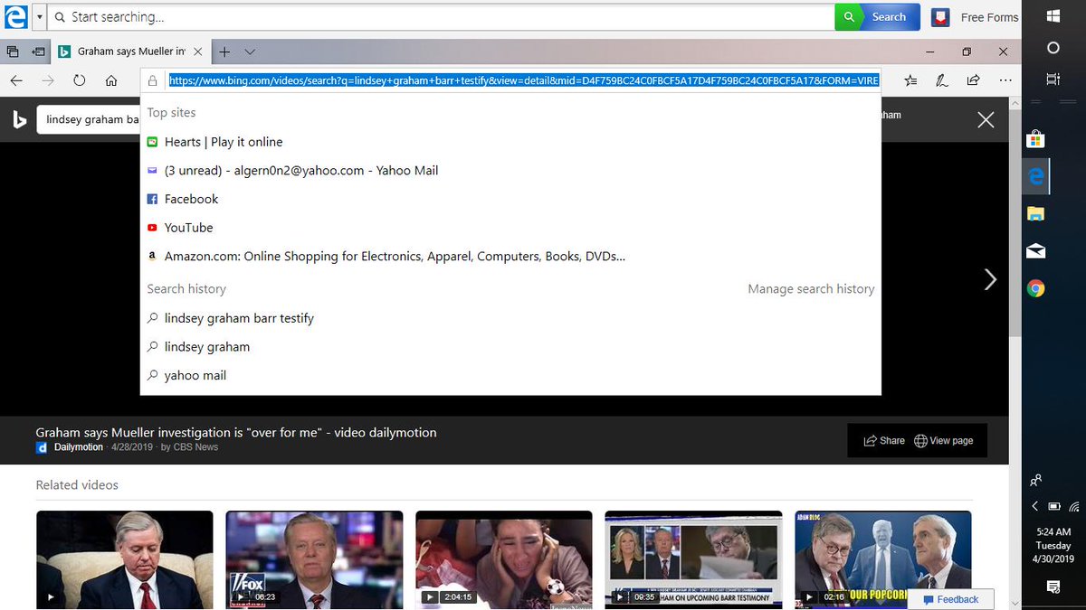
Task: Click the green Search button in toolbar
Action: (877, 17)
